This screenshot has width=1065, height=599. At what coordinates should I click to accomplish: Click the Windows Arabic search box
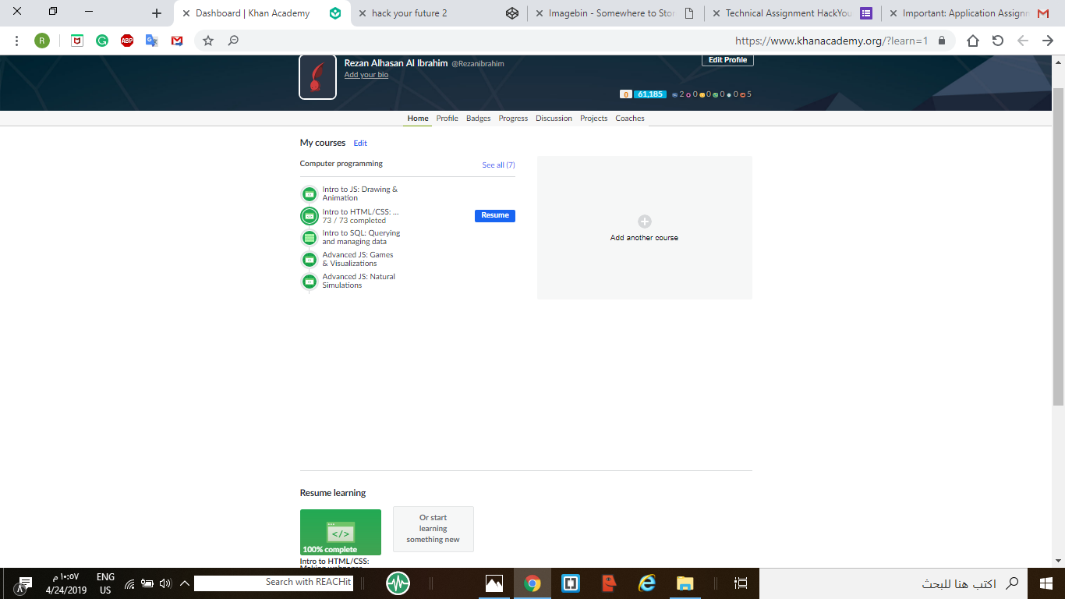pos(893,583)
